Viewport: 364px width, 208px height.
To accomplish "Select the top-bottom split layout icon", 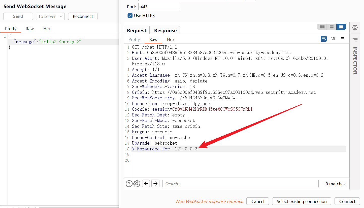I will click(x=332, y=27).
